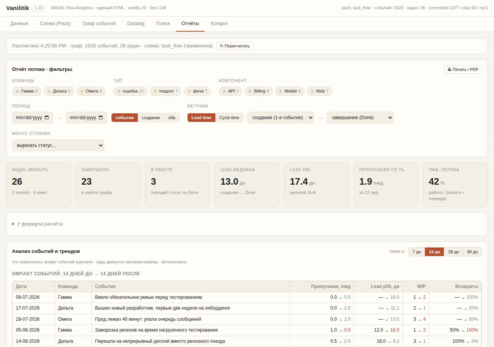Toggle the Web component chip
This screenshot has height=347, width=494.
[320, 91]
